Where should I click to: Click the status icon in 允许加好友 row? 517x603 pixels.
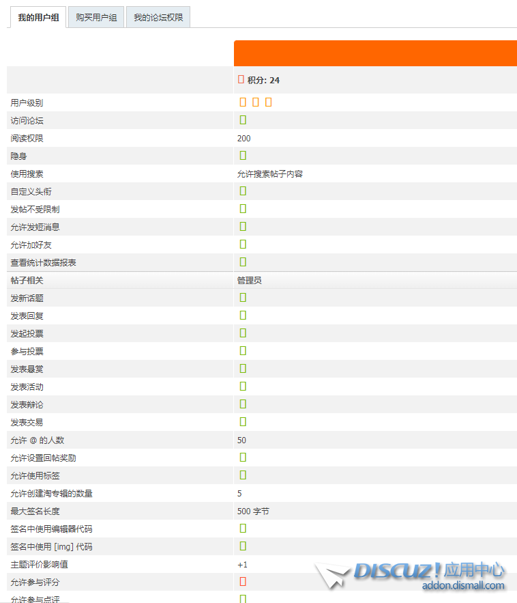243,244
